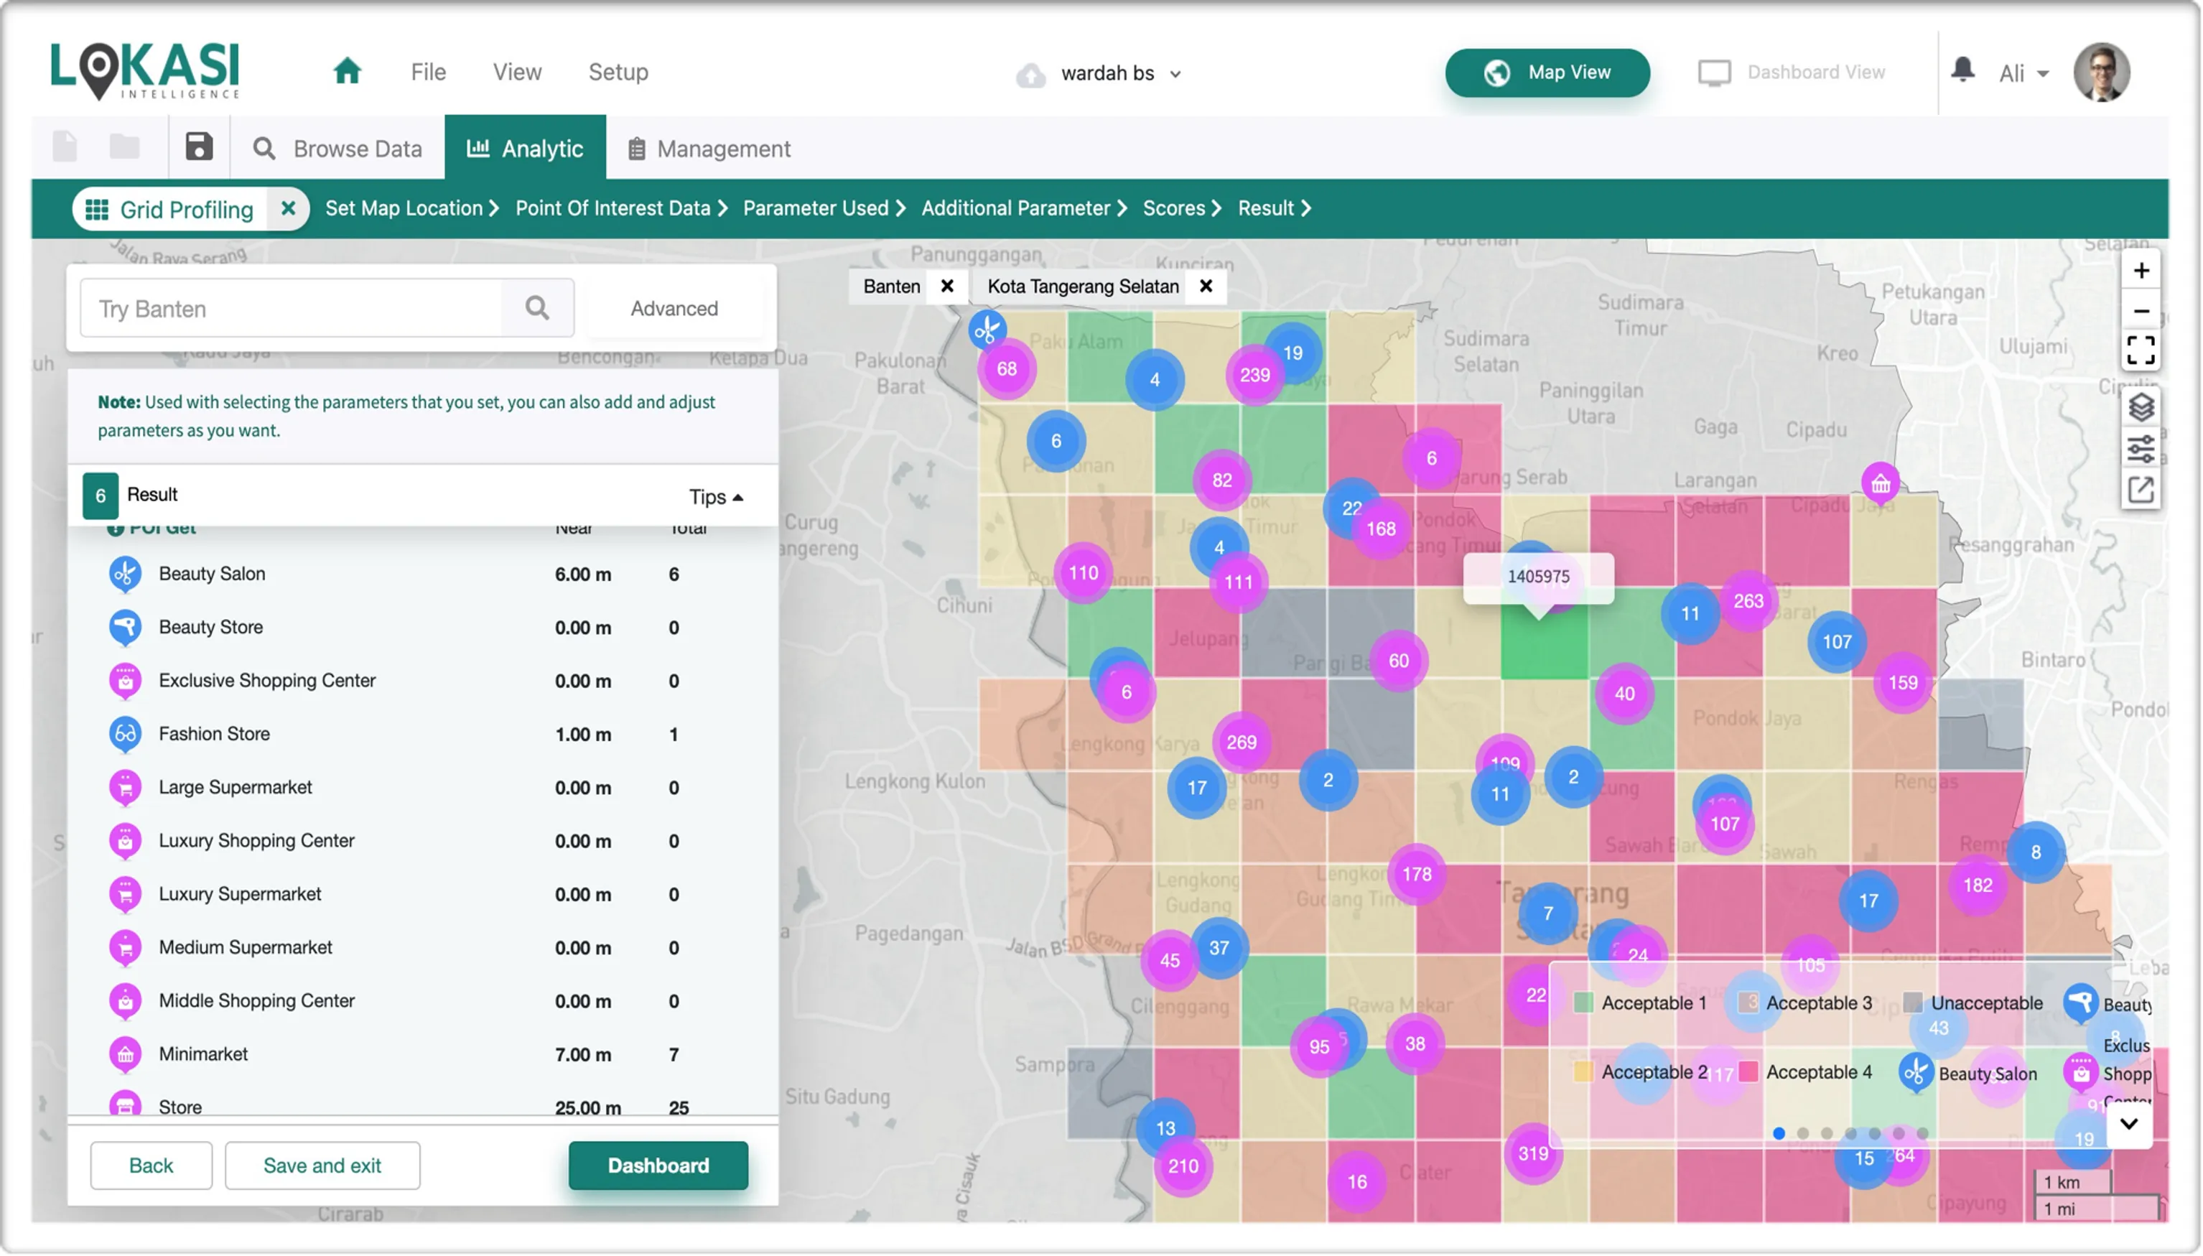This screenshot has width=2203, height=1256.
Task: Remove the Banten location tag
Action: coord(946,287)
